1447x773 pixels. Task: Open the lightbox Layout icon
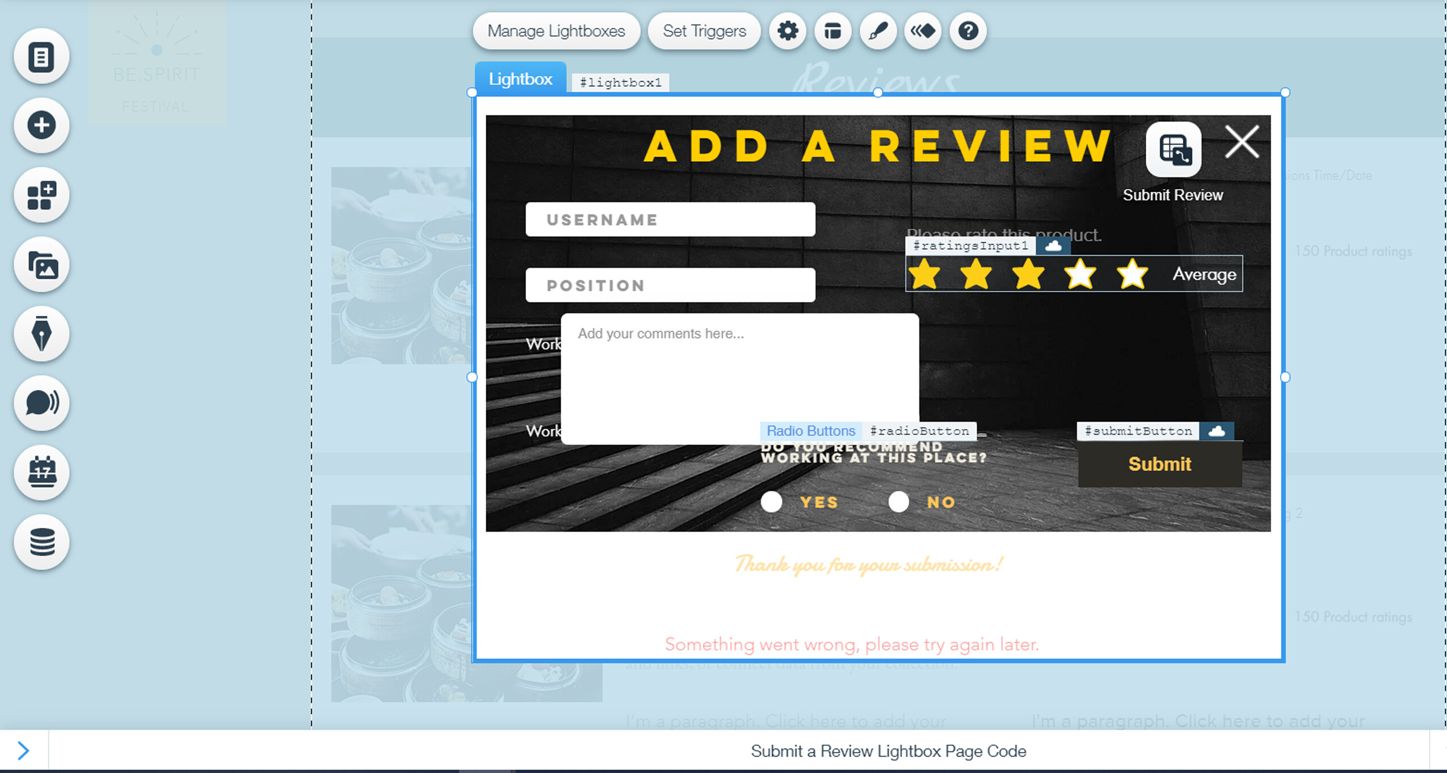click(x=832, y=31)
